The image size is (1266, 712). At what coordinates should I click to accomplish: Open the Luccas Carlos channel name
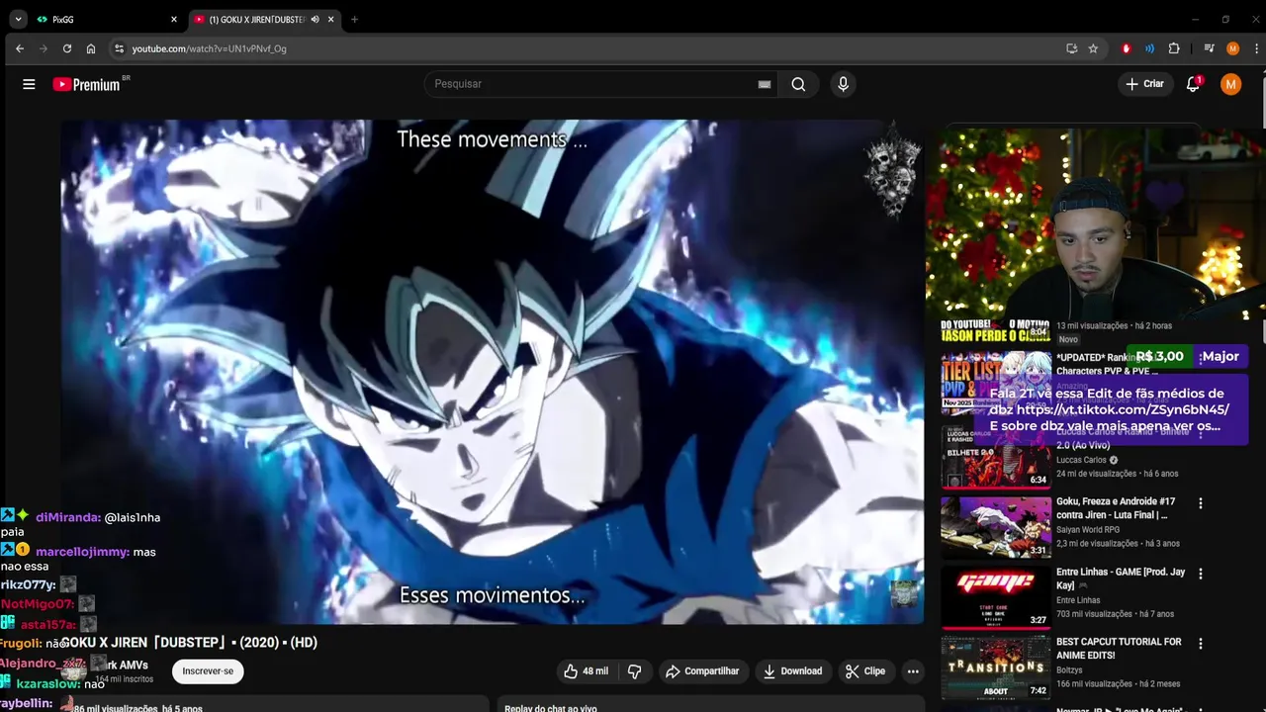1082,460
